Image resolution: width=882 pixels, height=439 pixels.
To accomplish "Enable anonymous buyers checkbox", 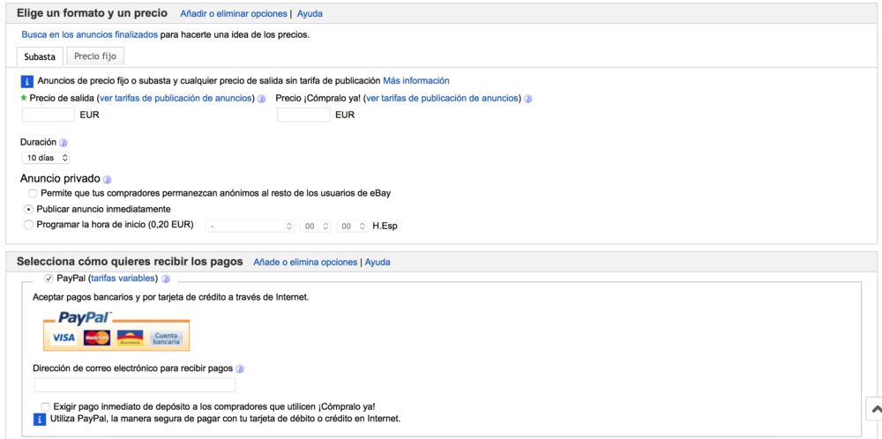I will [33, 193].
